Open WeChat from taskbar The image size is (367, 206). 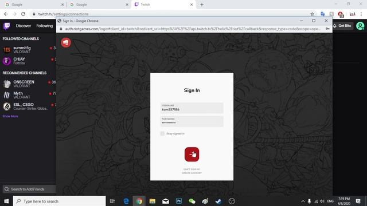(192, 201)
